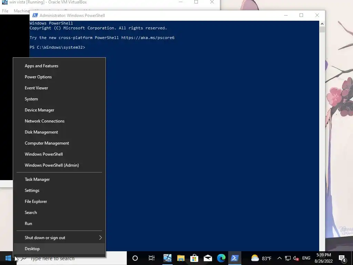Open Network Connections
The height and width of the screenshot is (265, 353).
pos(59,121)
